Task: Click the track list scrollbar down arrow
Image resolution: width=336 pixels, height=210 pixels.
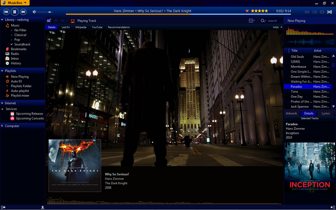Action: [x=333, y=107]
